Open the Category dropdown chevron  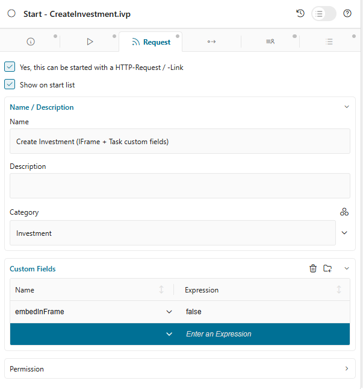pos(344,233)
